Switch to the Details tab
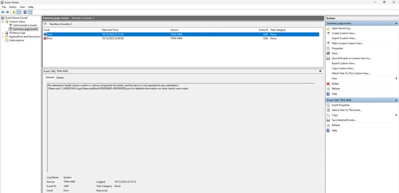 pyautogui.click(x=60, y=77)
